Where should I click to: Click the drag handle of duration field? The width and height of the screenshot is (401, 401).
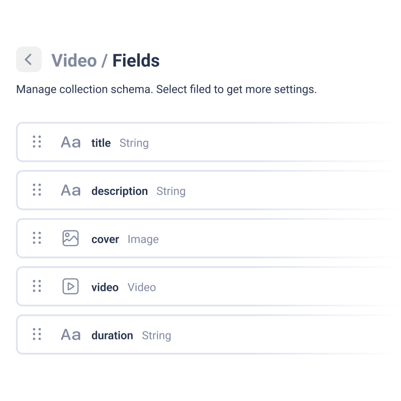click(37, 334)
